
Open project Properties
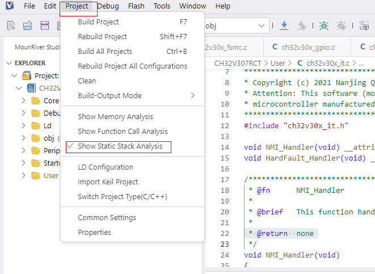133,233
